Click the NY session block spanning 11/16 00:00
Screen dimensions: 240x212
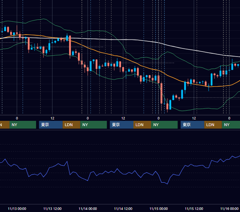231,125
